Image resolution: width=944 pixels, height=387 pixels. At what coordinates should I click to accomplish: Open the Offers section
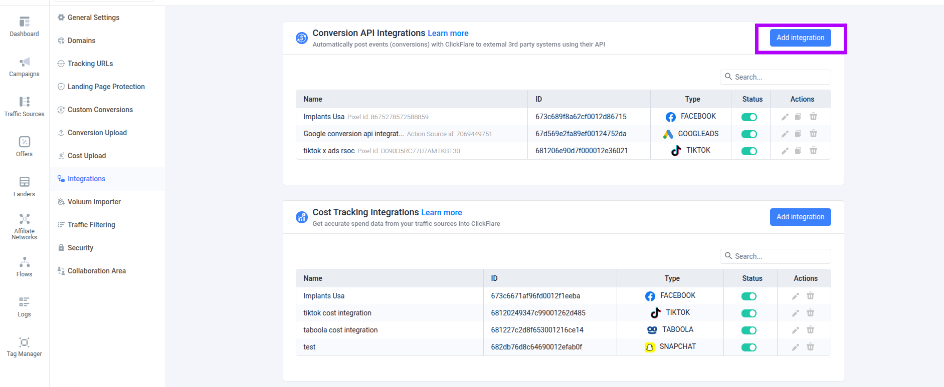[24, 147]
